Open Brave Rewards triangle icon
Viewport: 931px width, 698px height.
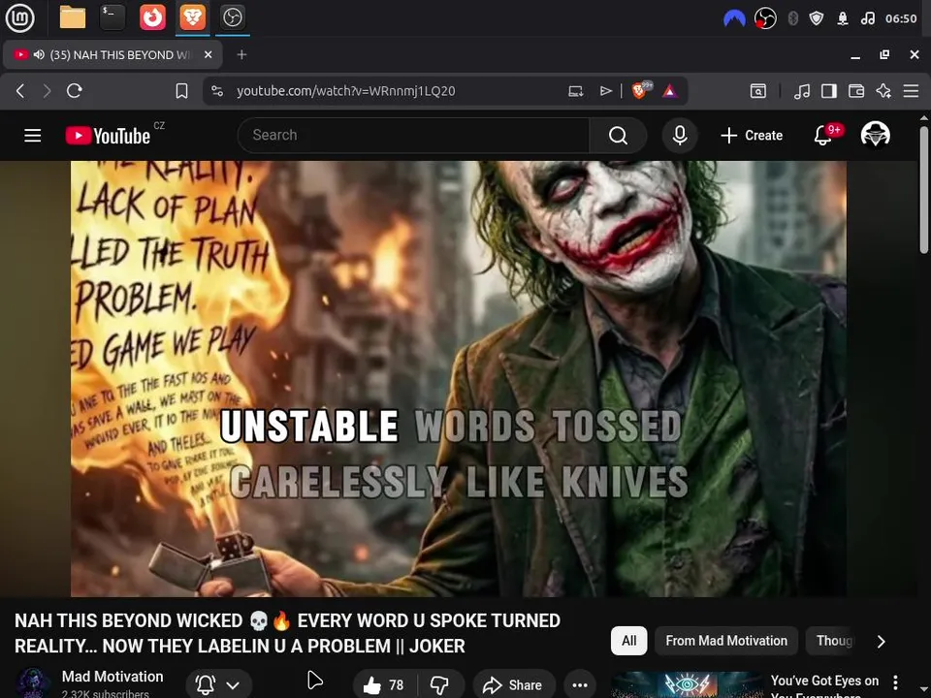coord(670,91)
